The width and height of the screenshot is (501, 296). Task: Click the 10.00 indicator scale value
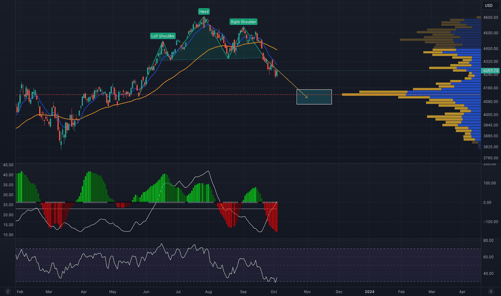pyautogui.click(x=8, y=235)
